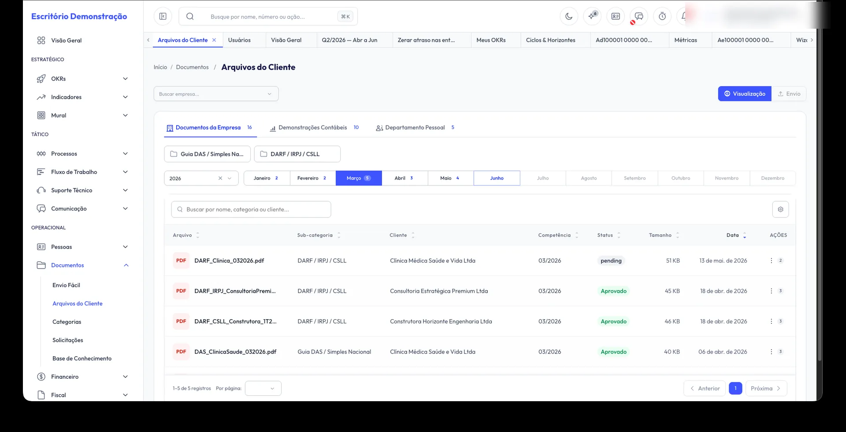Go to Próxima page
This screenshot has width=846, height=432.
pyautogui.click(x=766, y=388)
